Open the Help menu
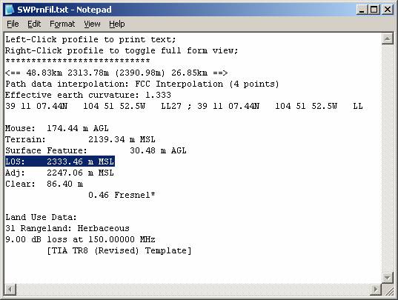The height and width of the screenshot is (300, 398). click(x=117, y=24)
